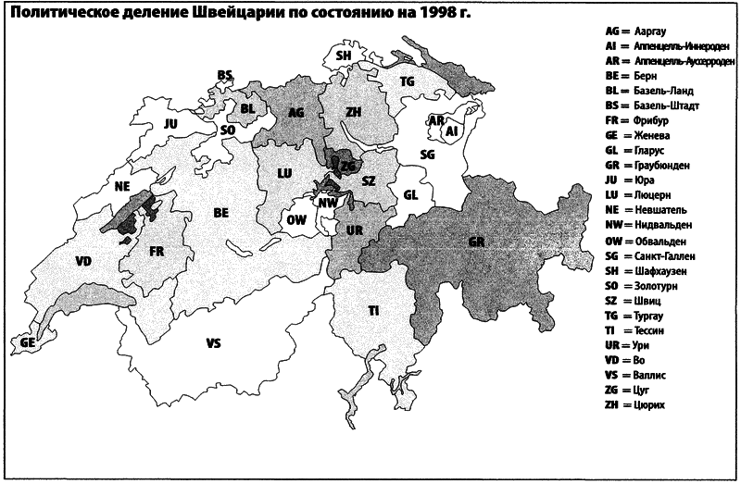741x484 pixels.
Task: Click legend entry 'FR = Фрибур'
Action: click(x=636, y=120)
